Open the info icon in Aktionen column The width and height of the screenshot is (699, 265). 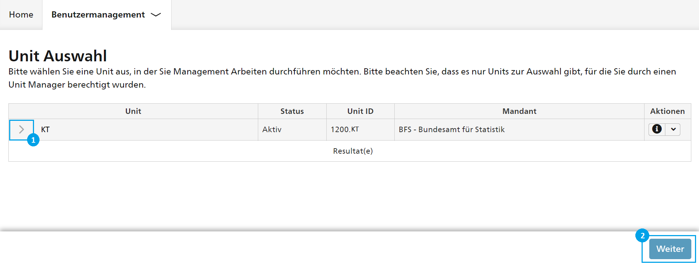coord(657,129)
